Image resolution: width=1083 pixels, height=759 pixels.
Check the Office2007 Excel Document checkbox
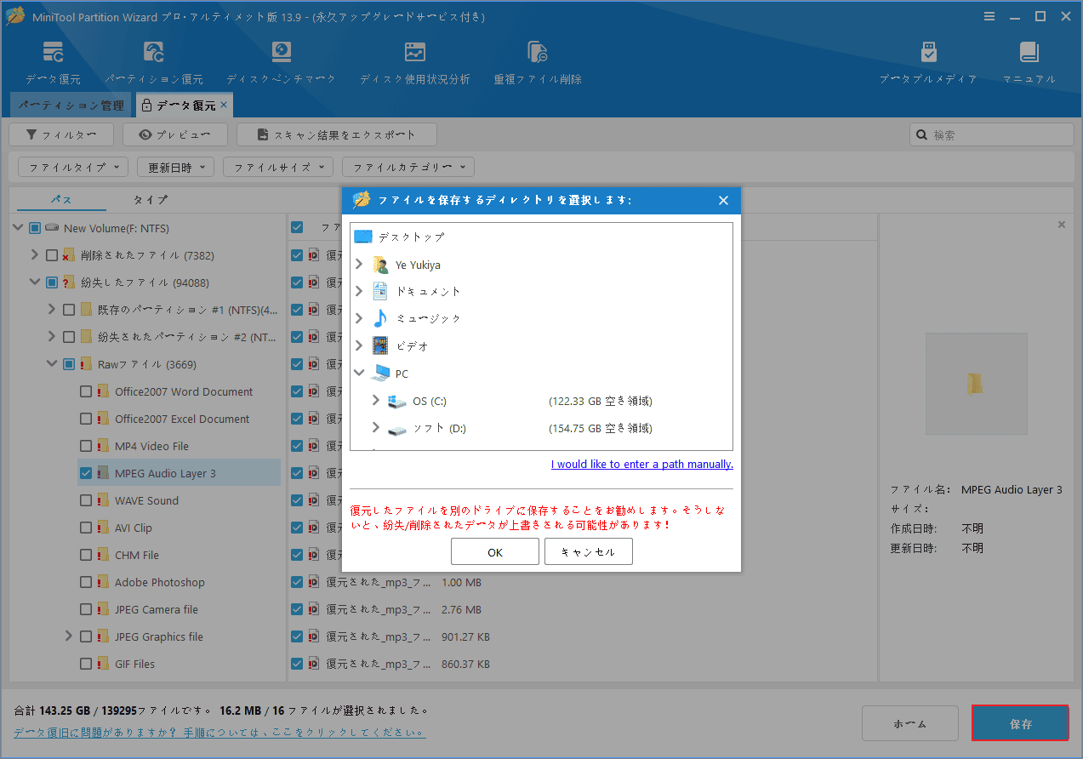[x=86, y=419]
